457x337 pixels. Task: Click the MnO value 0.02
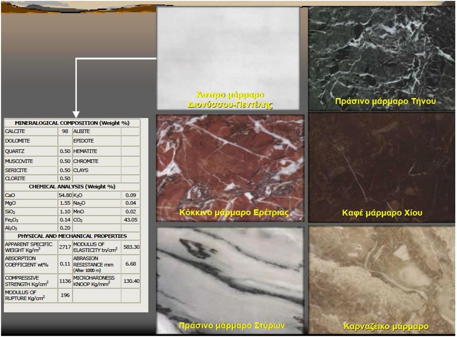pyautogui.click(x=131, y=211)
